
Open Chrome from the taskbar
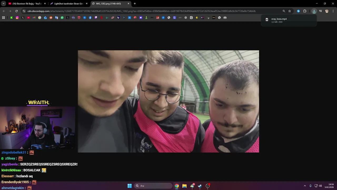pos(177,186)
